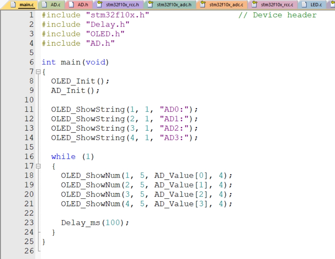Click the AD.c tab file icon
This screenshot has height=259, width=335.
[x=45, y=4]
